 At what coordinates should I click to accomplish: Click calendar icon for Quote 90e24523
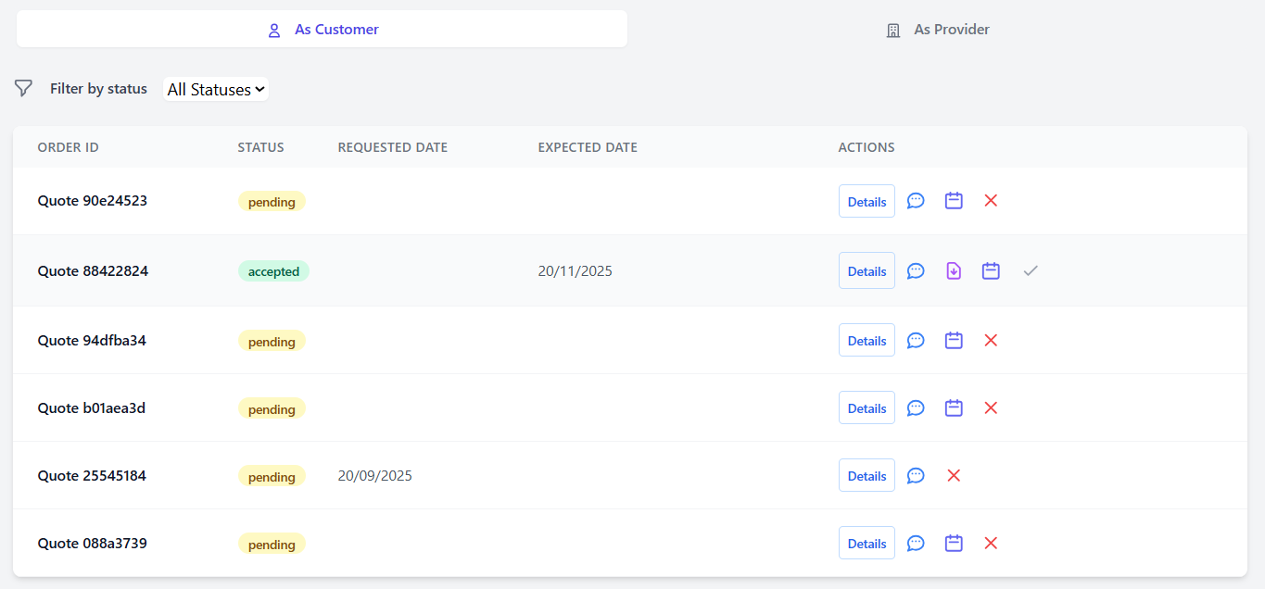click(954, 201)
